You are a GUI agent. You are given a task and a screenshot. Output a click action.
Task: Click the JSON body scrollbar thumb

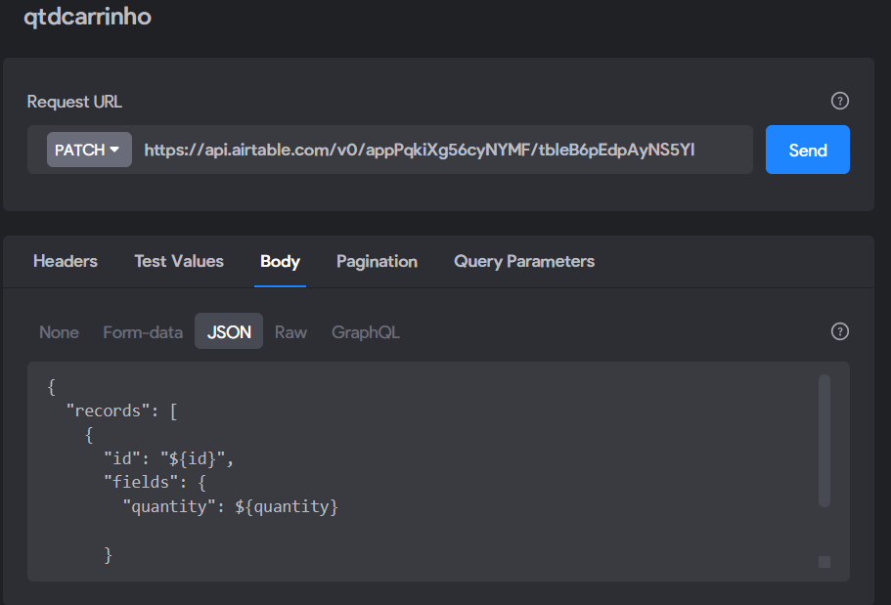(x=824, y=440)
